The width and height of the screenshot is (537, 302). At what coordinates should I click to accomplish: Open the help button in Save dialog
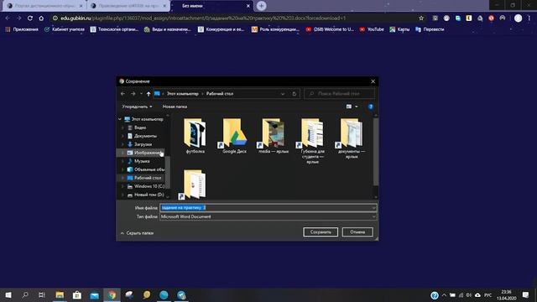[371, 107]
